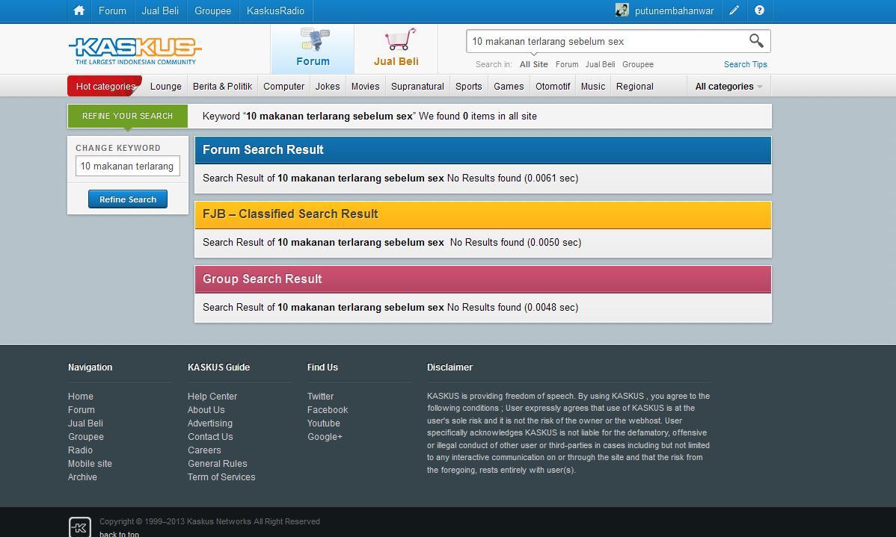
Task: Open the Youtube footer link
Action: tap(323, 423)
